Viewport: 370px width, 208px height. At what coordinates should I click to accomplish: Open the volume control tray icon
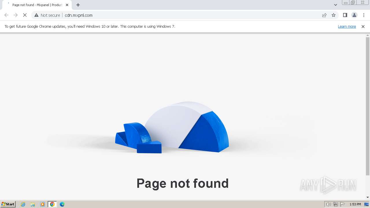(329, 204)
